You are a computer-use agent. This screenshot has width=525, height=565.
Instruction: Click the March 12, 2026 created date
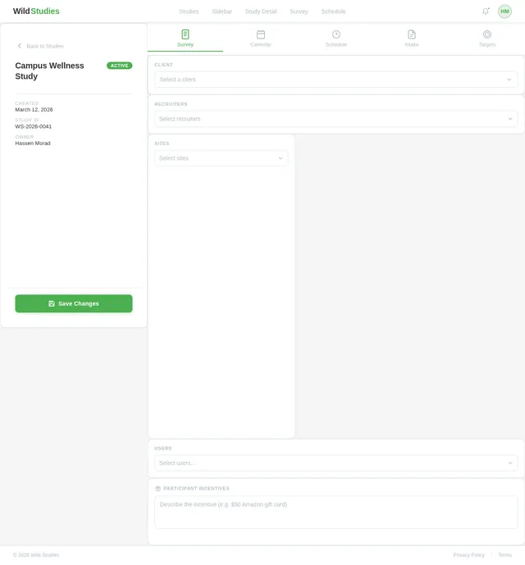coord(34,110)
